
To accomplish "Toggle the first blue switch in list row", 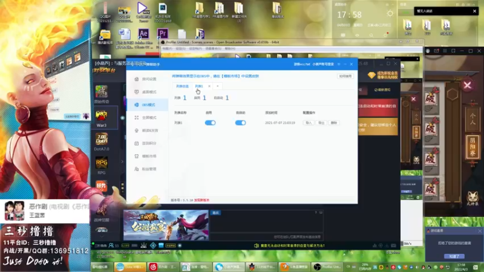I will [x=210, y=123].
